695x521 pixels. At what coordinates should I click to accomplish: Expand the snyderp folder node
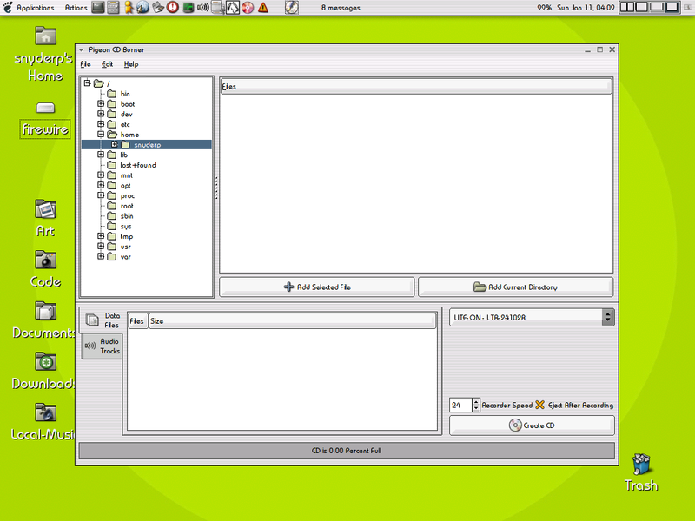115,144
